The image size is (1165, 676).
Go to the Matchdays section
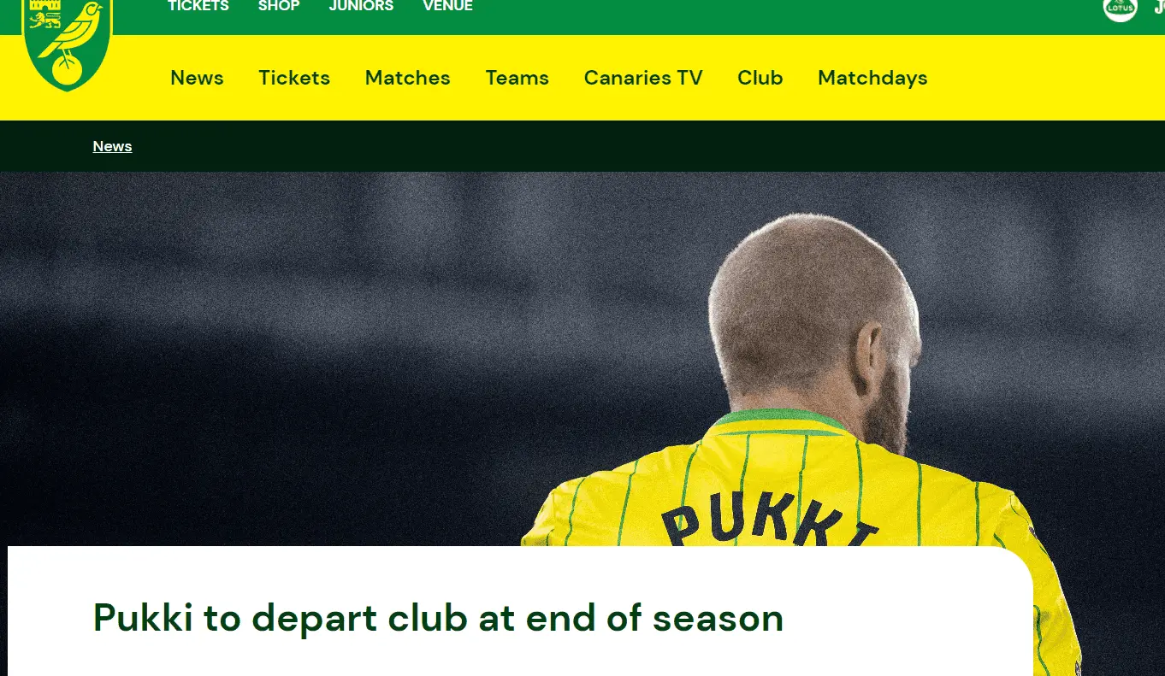coord(872,78)
